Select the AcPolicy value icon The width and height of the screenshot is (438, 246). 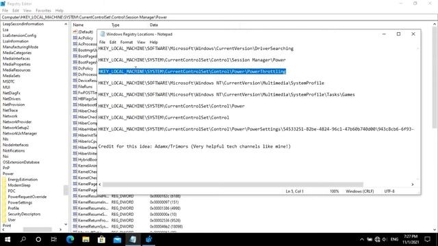coord(75,38)
